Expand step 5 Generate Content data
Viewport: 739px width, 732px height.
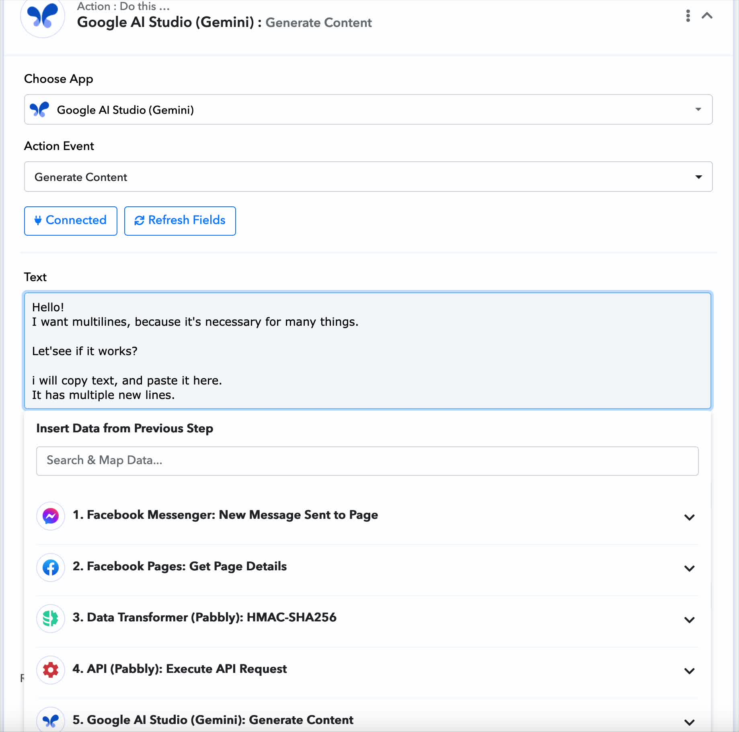click(689, 722)
